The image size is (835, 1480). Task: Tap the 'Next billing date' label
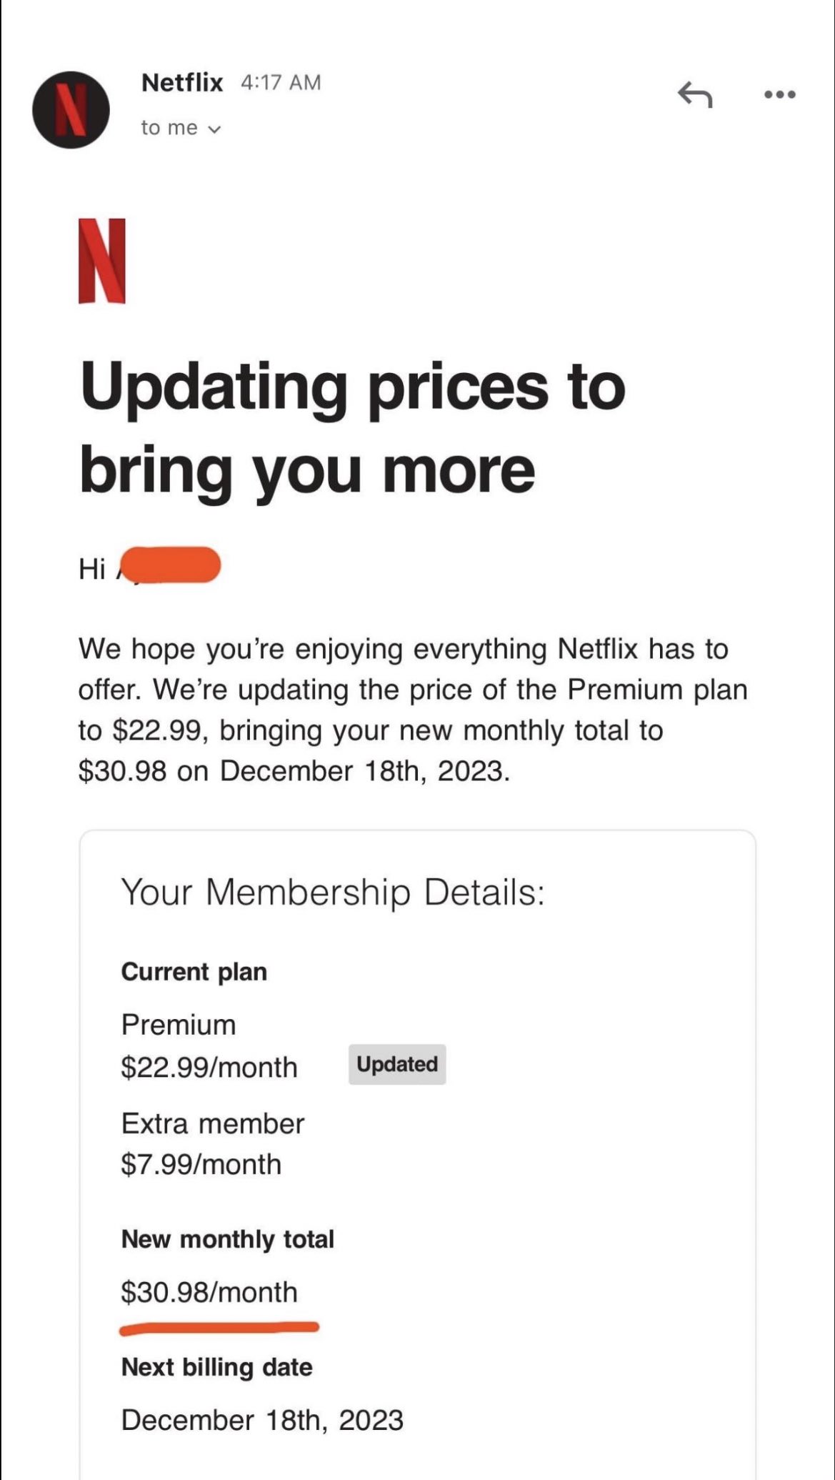click(x=217, y=1367)
